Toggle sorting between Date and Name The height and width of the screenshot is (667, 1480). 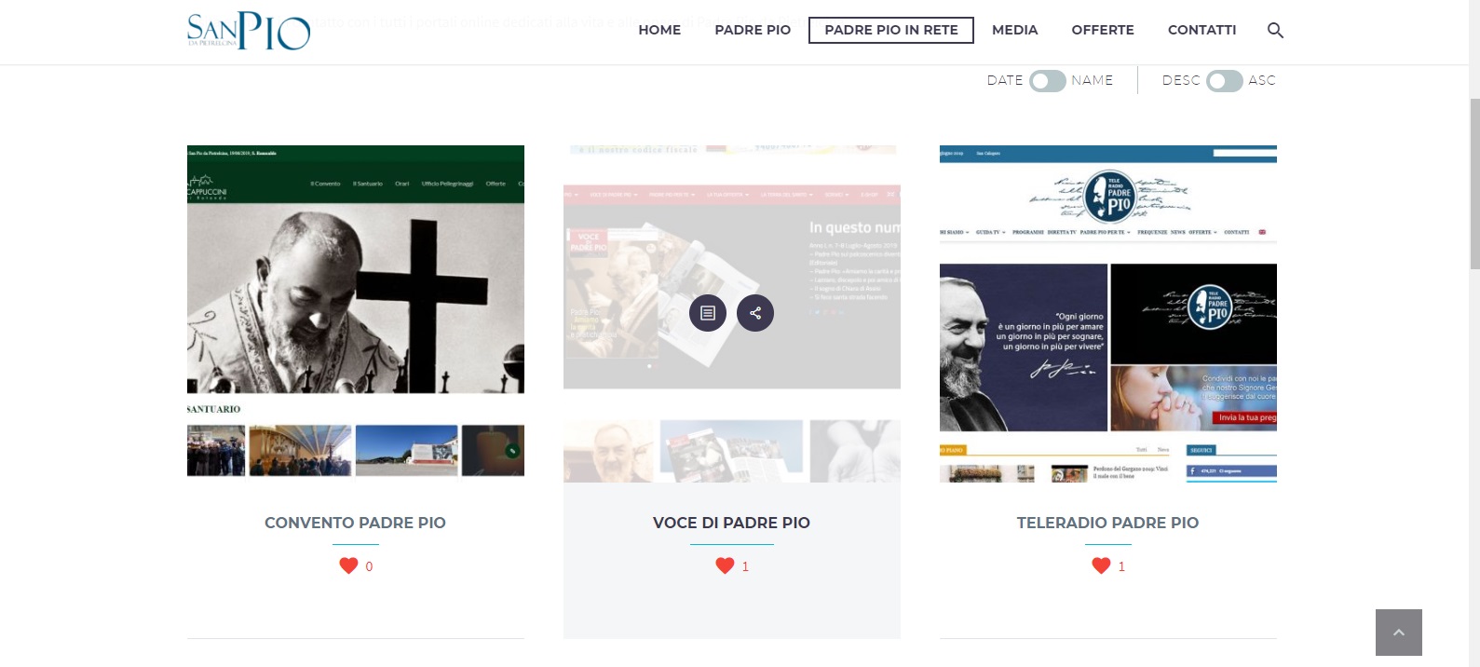coord(1047,81)
